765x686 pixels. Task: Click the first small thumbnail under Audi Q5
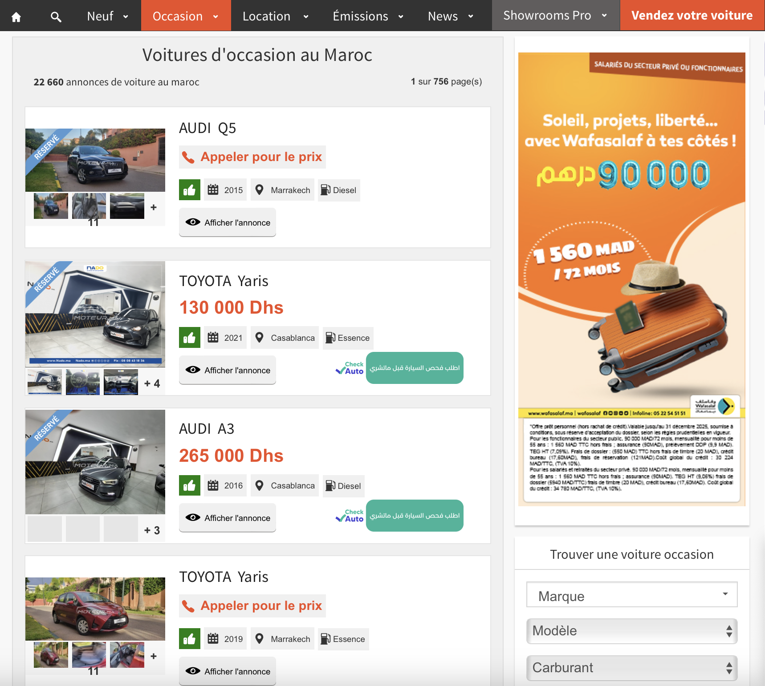point(51,206)
